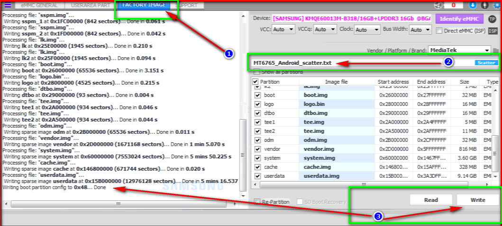
Task: Open the Clock dropdown
Action: pyautogui.click(x=367, y=29)
